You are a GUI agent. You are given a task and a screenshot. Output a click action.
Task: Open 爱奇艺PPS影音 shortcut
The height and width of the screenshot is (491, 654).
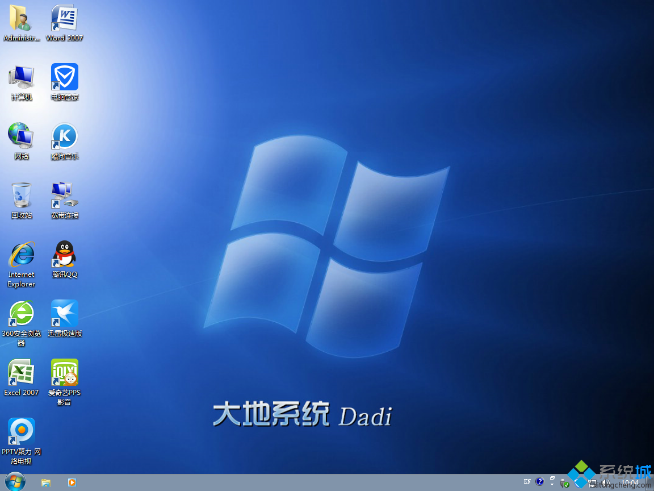[64, 383]
